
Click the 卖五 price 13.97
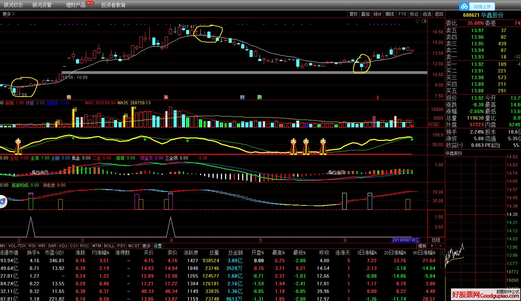pyautogui.click(x=477, y=30)
